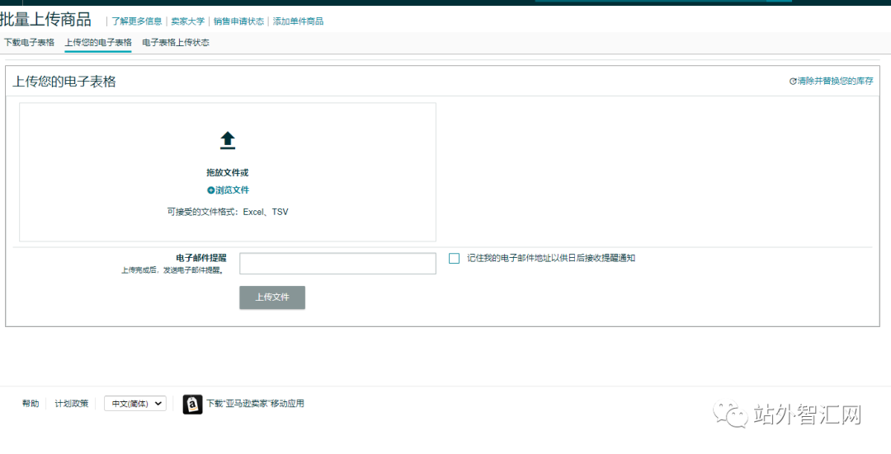This screenshot has height=454, width=891.
Task: Click the Amazon Seller app icon
Action: coord(192,404)
